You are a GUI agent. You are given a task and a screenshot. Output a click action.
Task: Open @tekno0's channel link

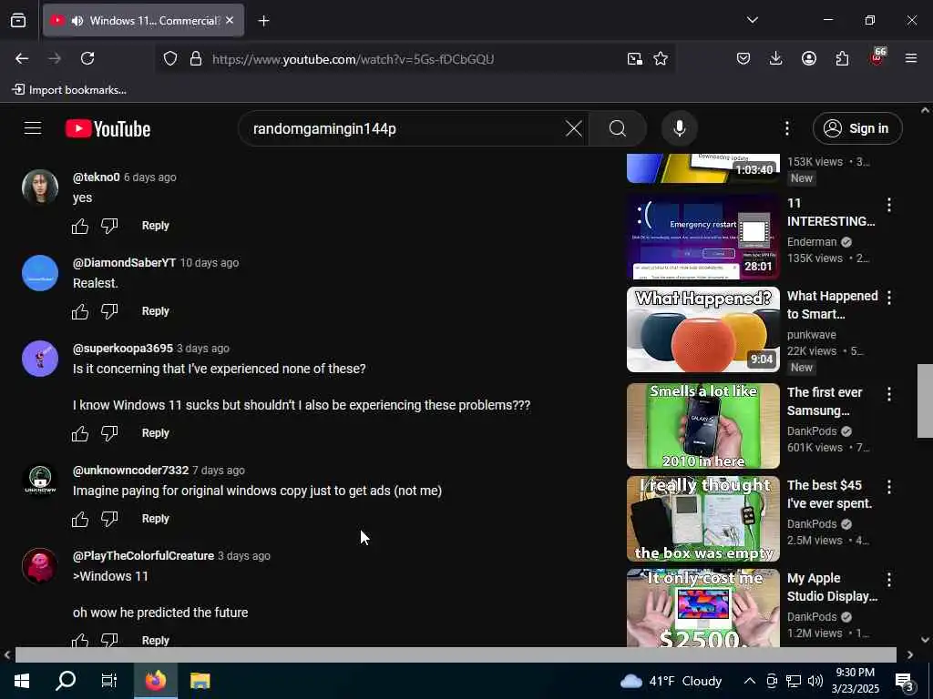(x=96, y=177)
